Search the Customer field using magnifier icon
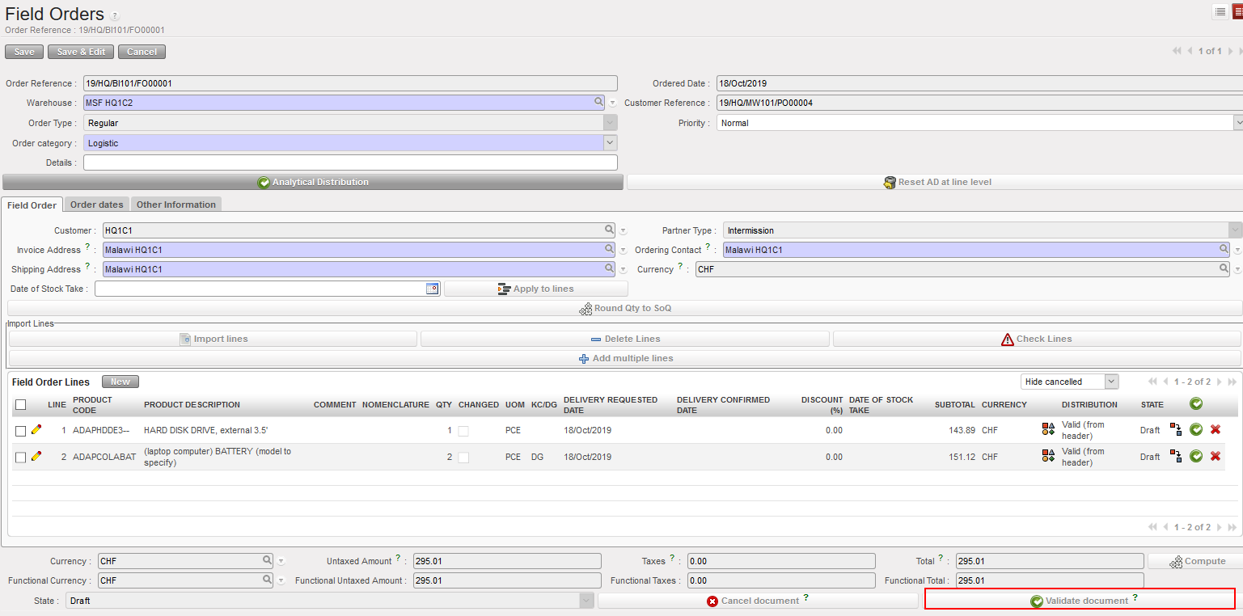The height and width of the screenshot is (616, 1243). tap(609, 230)
